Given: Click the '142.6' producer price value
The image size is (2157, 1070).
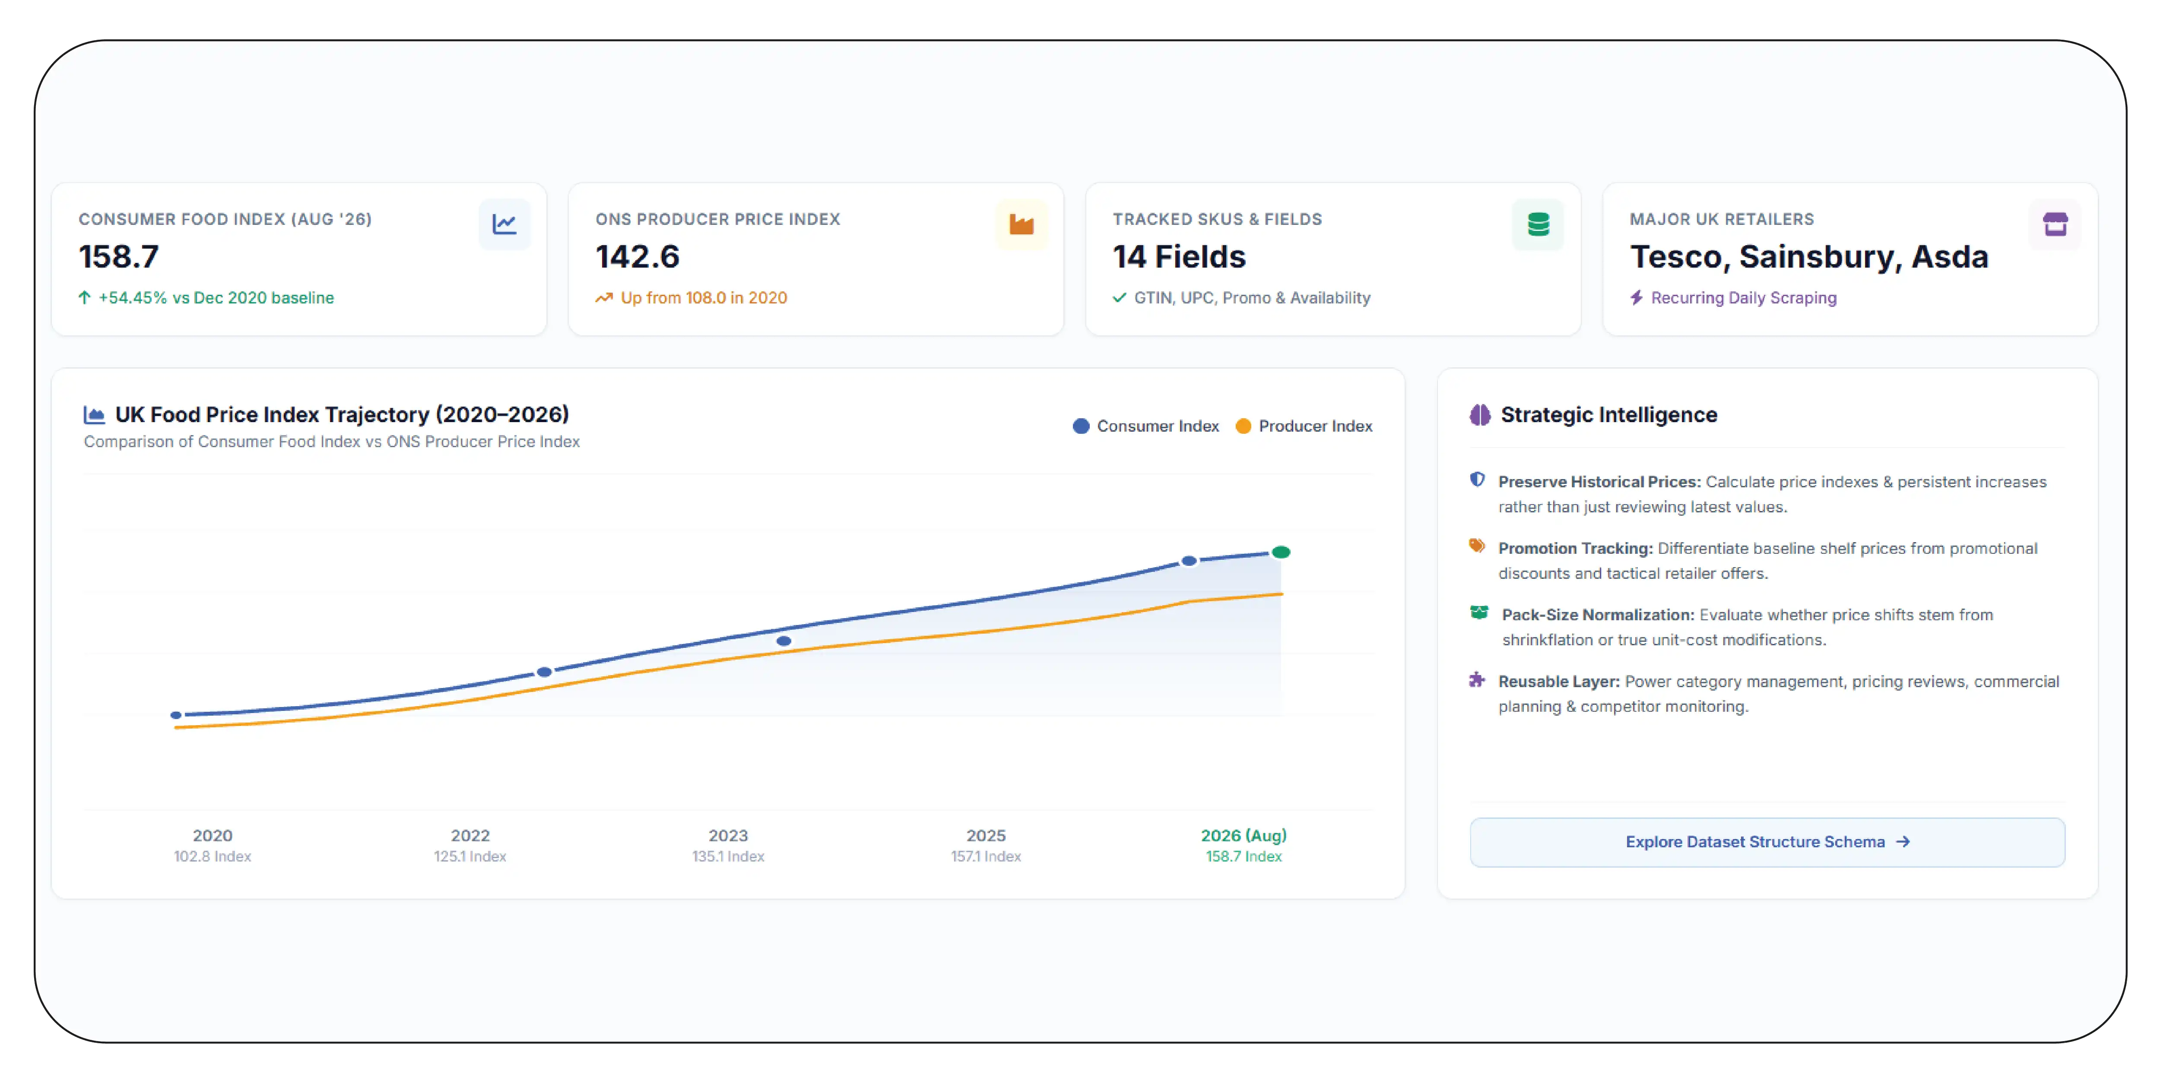Looking at the screenshot, I should pos(637,257).
